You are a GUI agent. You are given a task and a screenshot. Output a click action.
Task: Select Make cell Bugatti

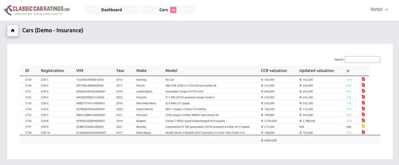point(141,121)
